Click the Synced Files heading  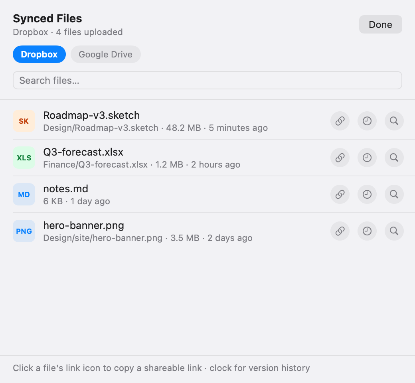47,18
